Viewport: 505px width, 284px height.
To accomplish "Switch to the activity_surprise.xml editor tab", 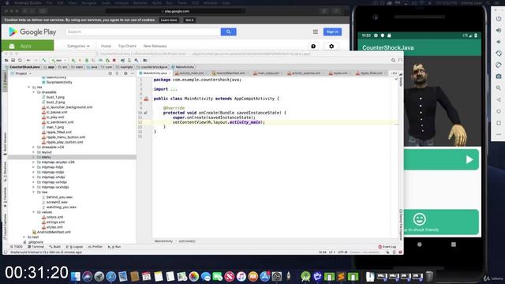I will tap(305, 73).
